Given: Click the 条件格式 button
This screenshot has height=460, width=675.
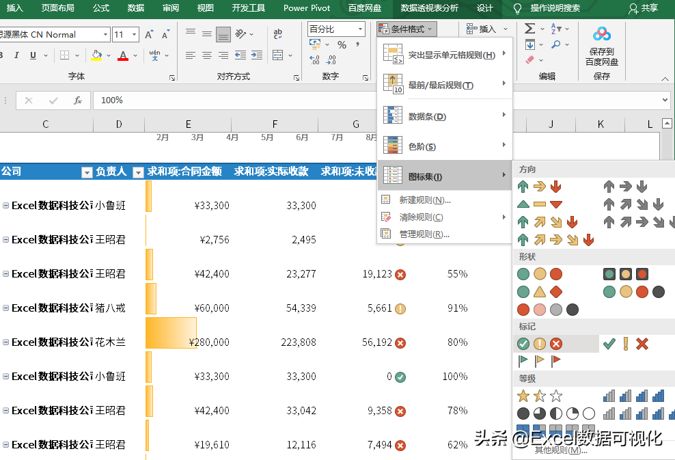Looking at the screenshot, I should tap(407, 29).
